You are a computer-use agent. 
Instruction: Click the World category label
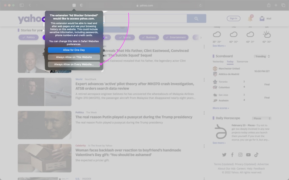[79, 79]
